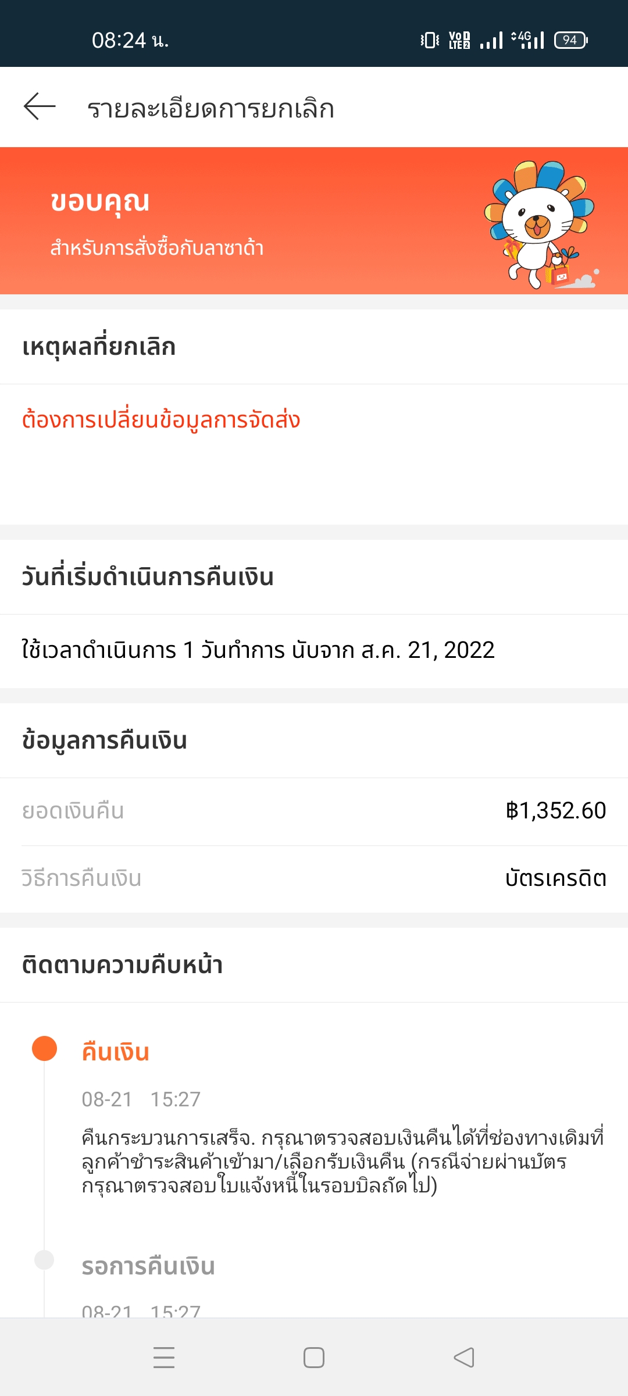Tap the Android recent apps menu icon
628x1396 pixels.
[x=164, y=1358]
